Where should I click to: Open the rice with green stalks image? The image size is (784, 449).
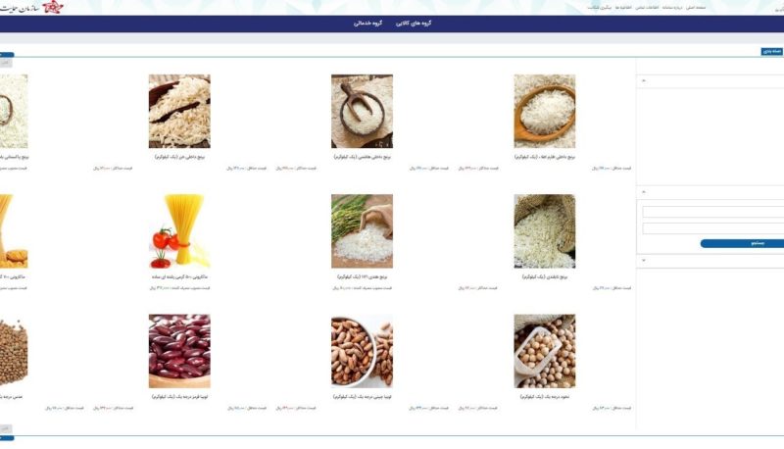click(x=362, y=231)
